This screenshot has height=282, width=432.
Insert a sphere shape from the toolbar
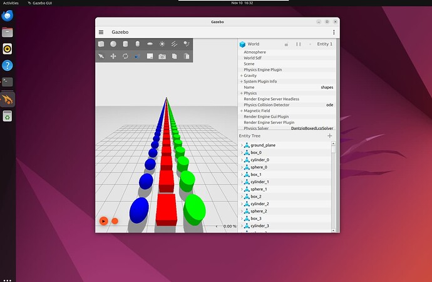click(113, 44)
